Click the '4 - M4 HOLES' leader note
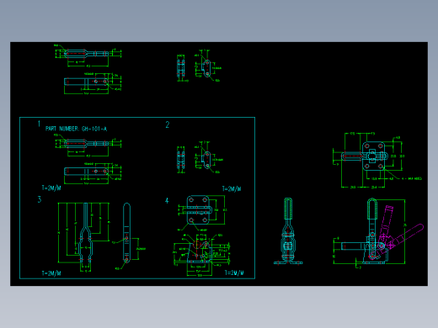Screen dimensions: 438x328 point(412,178)
